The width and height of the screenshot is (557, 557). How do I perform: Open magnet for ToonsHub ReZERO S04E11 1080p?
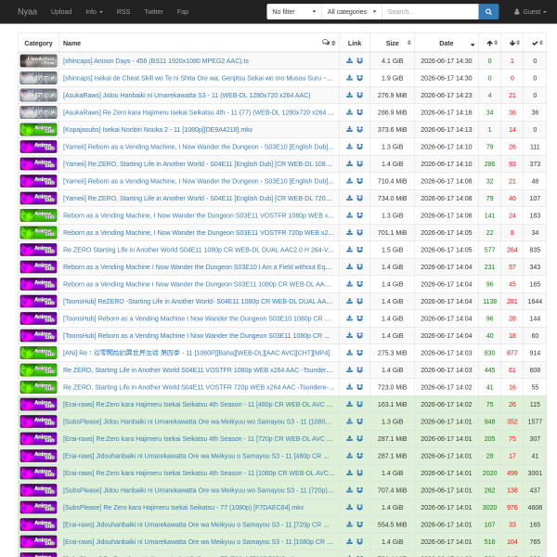(x=360, y=301)
